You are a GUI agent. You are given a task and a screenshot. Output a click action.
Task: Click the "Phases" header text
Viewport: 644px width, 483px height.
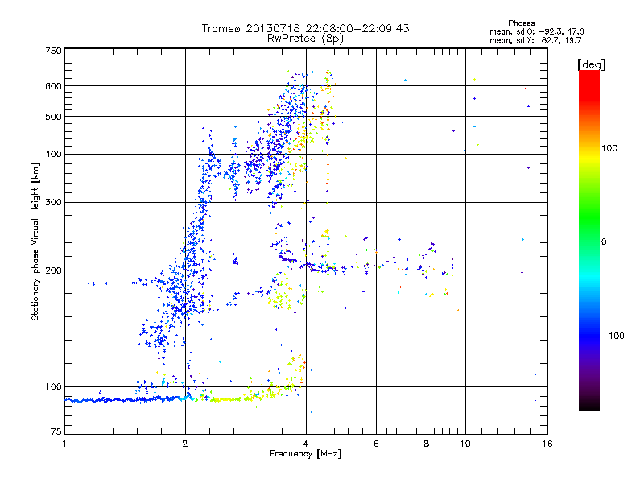click(x=521, y=23)
